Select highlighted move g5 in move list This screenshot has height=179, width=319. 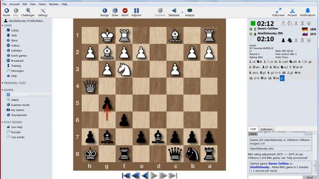pos(282,78)
